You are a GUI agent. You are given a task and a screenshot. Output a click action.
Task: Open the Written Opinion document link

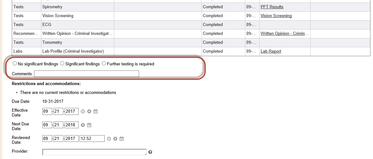click(285, 33)
